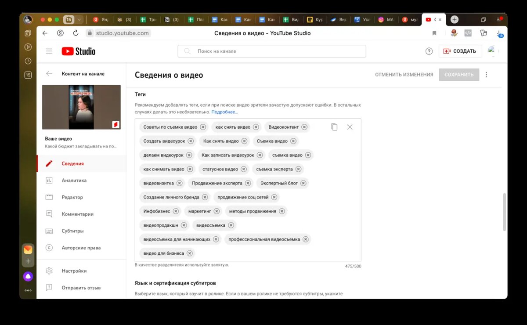Expand the browser tab group dropdown arrow

79,19
